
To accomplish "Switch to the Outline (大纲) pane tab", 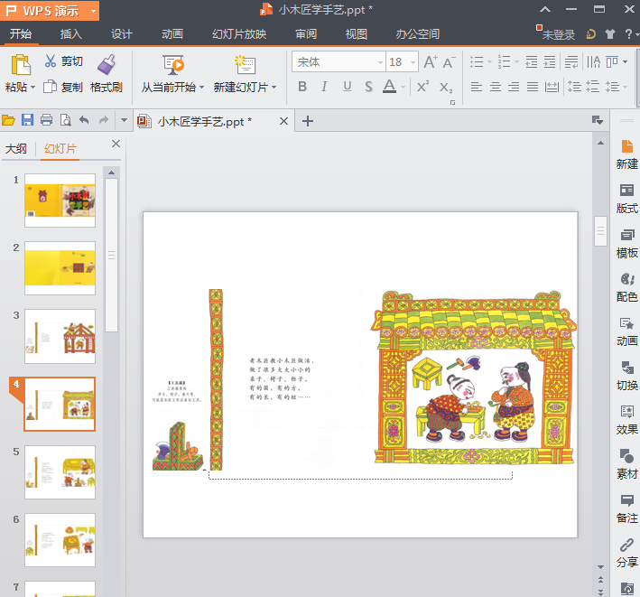I will pyautogui.click(x=16, y=149).
